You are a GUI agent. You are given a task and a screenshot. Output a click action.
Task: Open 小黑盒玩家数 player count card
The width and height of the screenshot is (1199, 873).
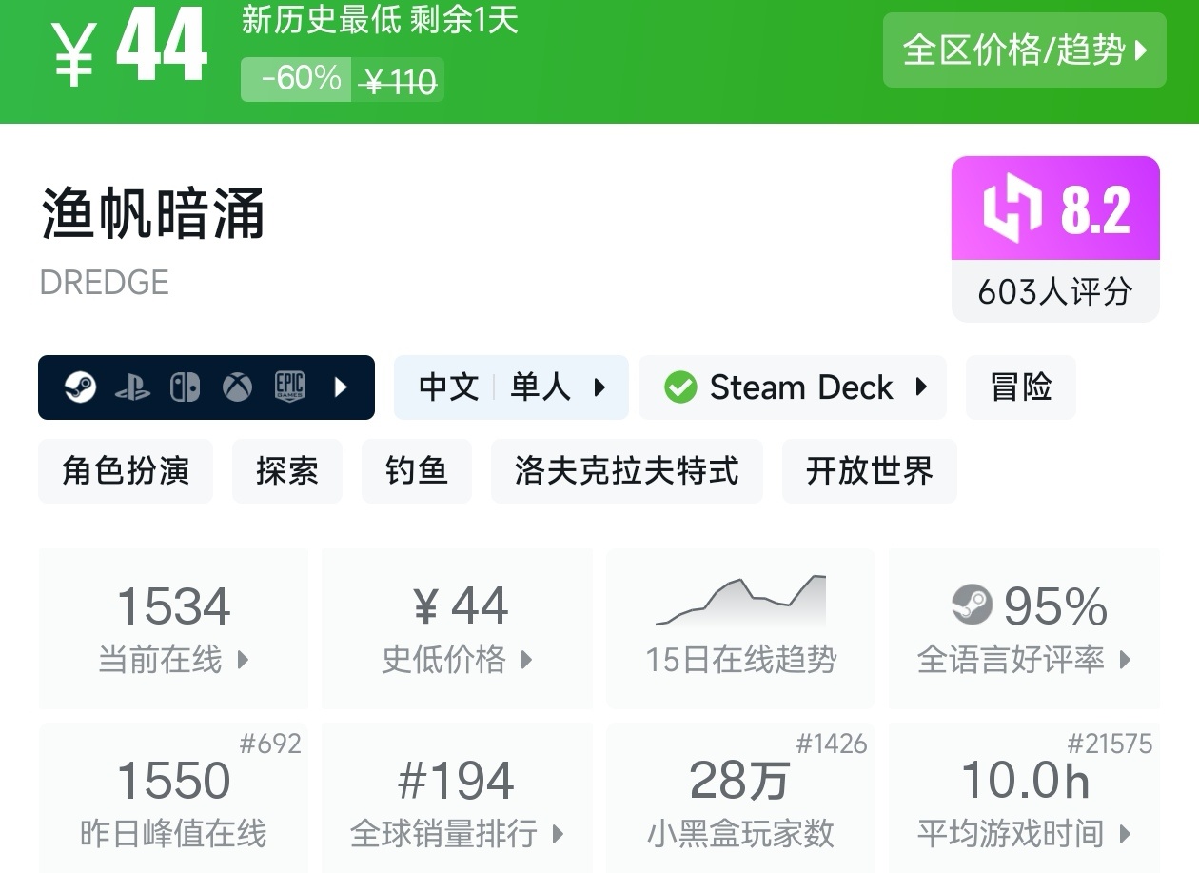point(740,798)
